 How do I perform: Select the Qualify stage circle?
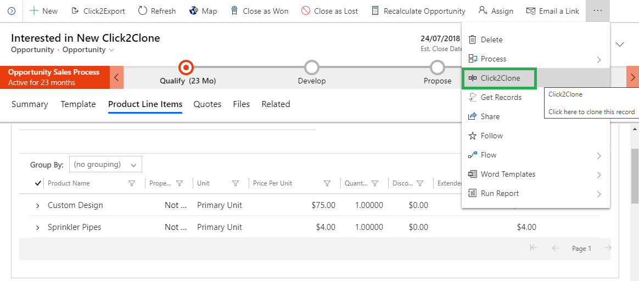[x=186, y=68]
